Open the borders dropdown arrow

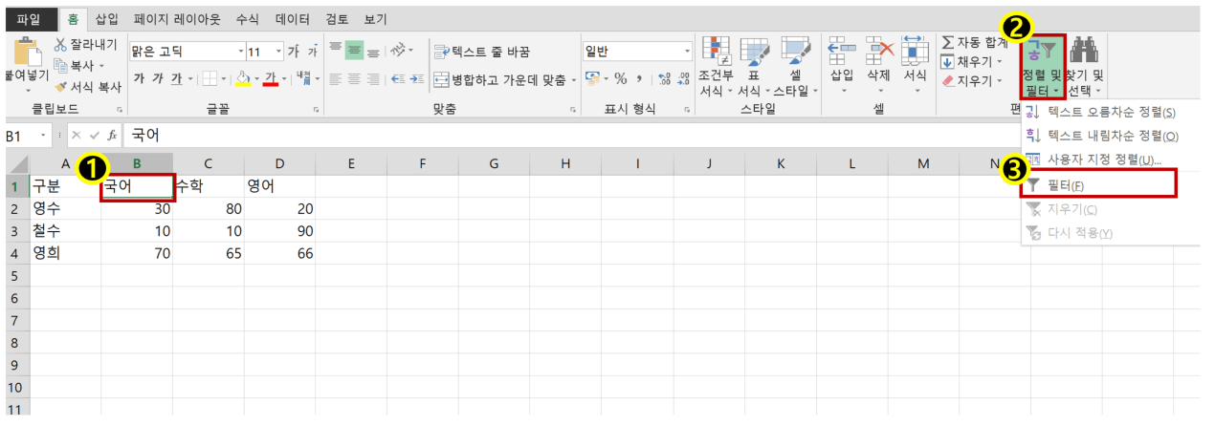tap(224, 79)
